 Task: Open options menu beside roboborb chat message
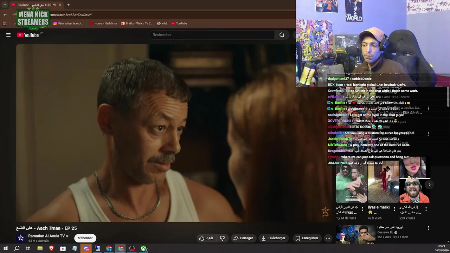[x=428, y=134]
